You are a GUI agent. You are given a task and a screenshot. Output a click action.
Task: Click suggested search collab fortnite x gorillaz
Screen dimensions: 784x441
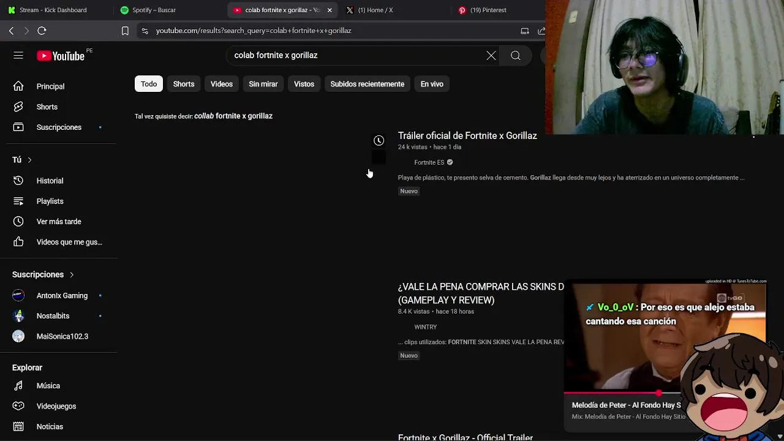click(x=233, y=116)
